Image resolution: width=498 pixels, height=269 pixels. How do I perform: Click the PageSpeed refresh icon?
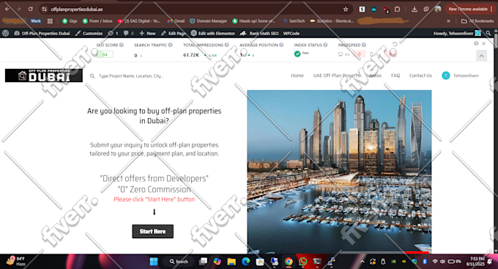[x=395, y=44]
